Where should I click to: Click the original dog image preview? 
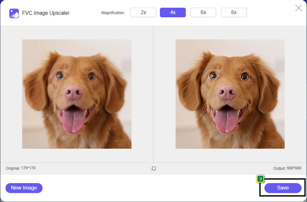(x=77, y=94)
